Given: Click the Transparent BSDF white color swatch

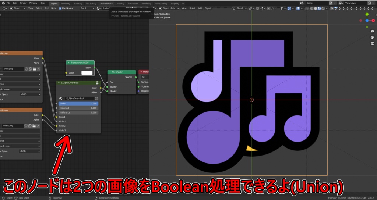Looking at the screenshot, I should click(x=87, y=73).
